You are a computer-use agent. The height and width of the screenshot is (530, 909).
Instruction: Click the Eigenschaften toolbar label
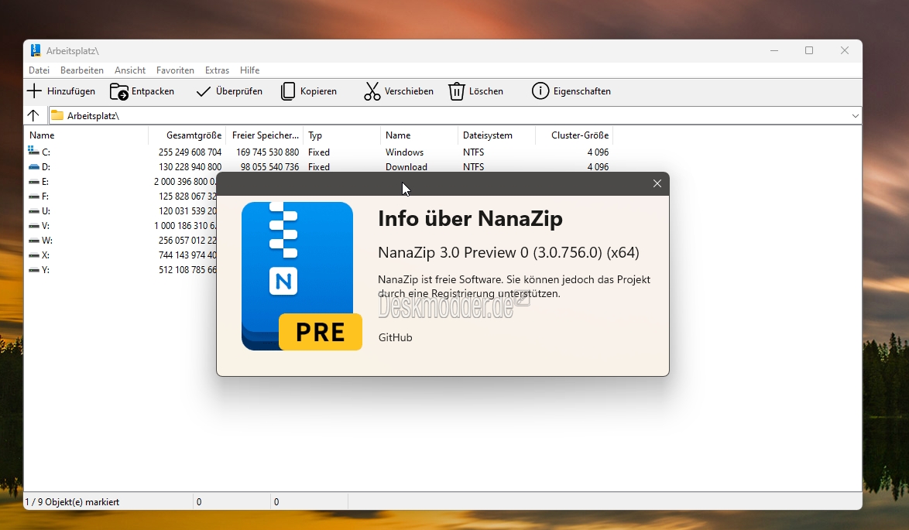pos(582,91)
